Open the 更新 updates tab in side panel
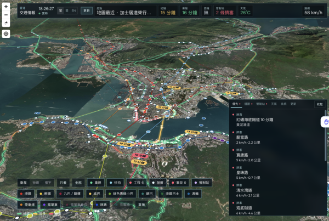This screenshot has height=221, width=329. pyautogui.click(x=293, y=104)
